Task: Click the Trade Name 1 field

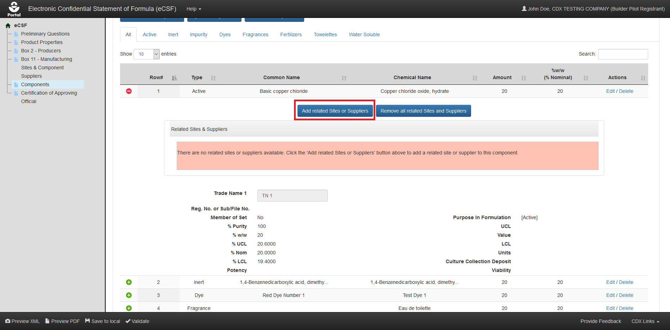Action: [292, 196]
